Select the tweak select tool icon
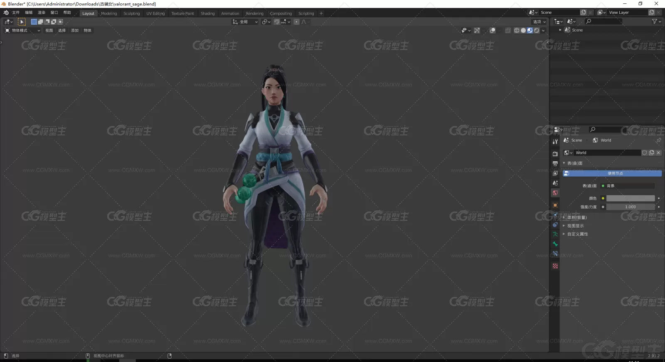 [22, 22]
